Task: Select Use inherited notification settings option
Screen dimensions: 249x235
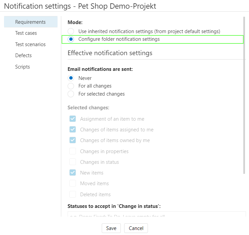Action: (71, 31)
